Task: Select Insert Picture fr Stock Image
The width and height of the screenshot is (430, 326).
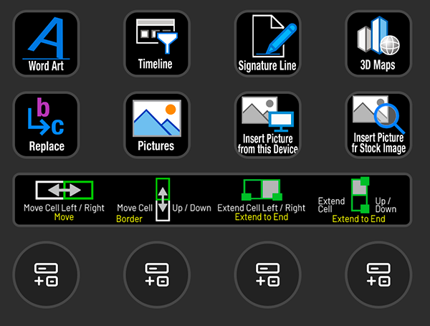Action: point(378,125)
